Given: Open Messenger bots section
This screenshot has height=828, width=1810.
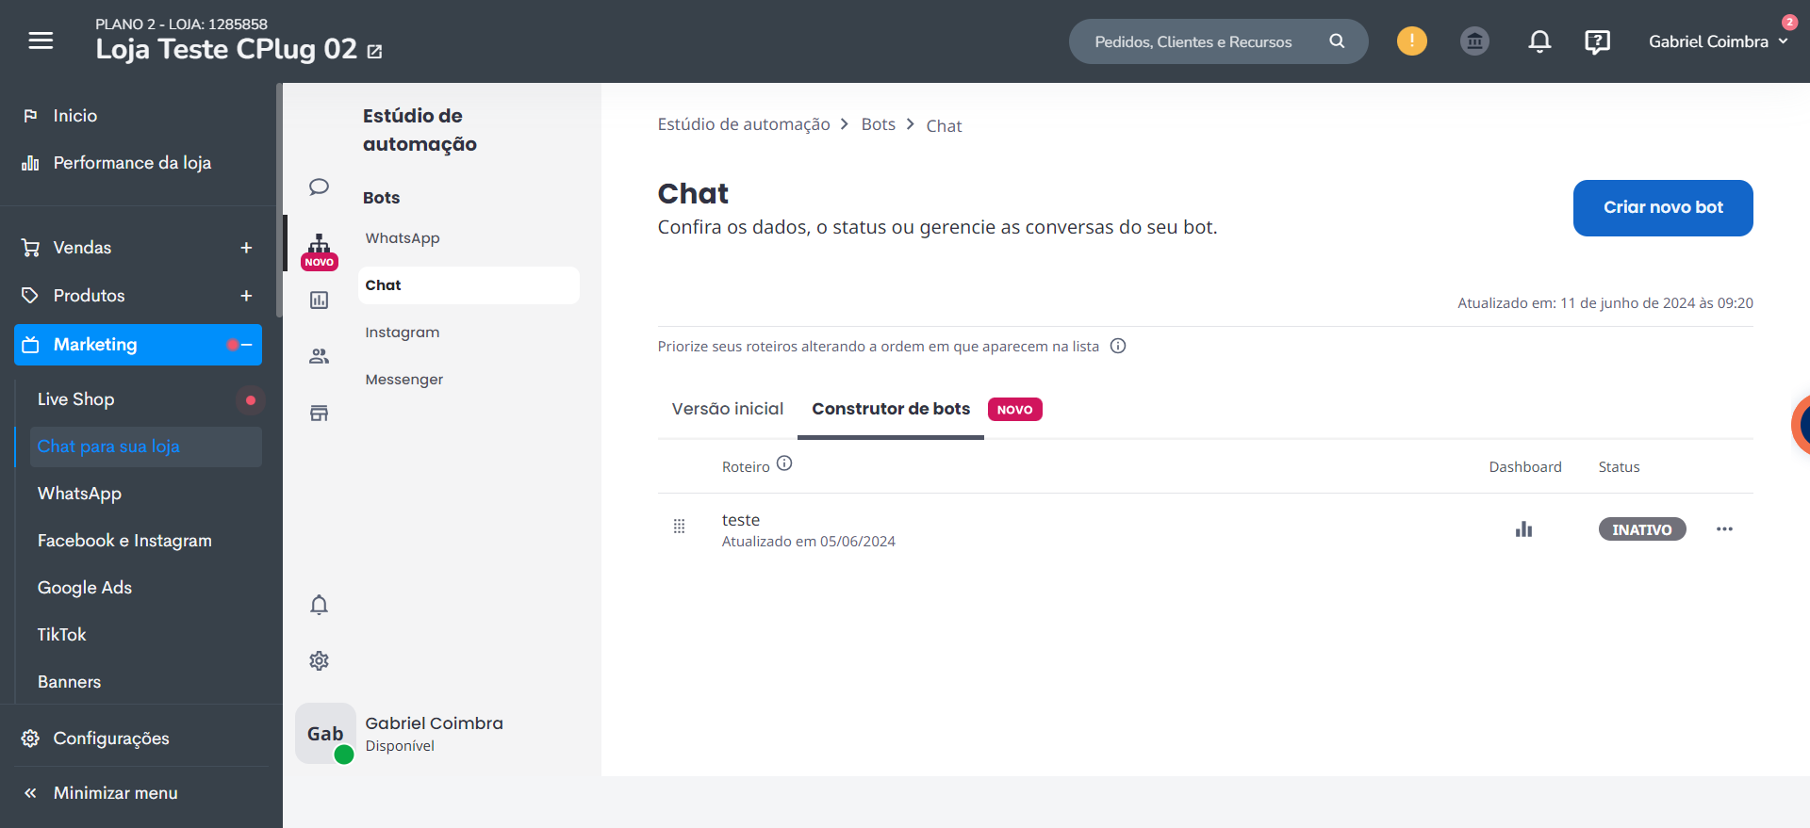Looking at the screenshot, I should point(404,380).
